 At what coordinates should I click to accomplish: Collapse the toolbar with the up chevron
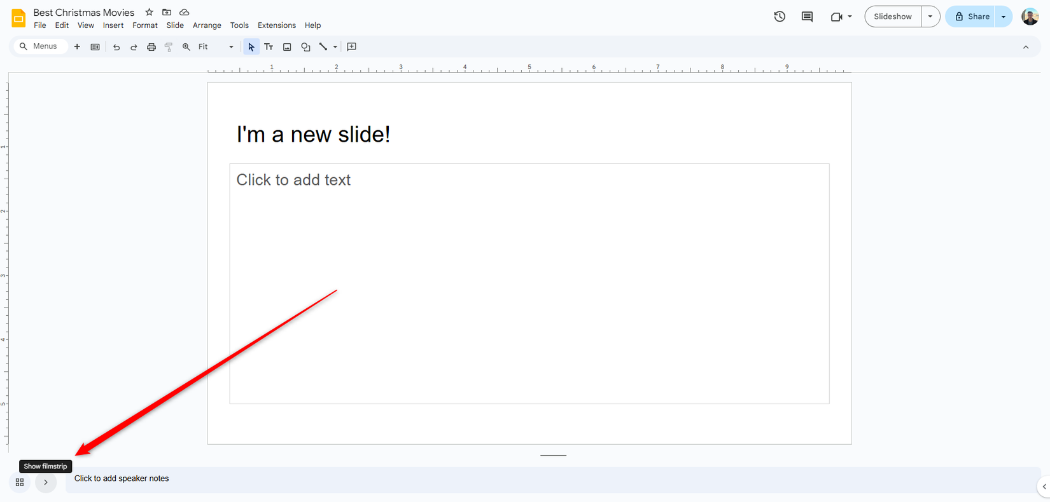[x=1026, y=47]
